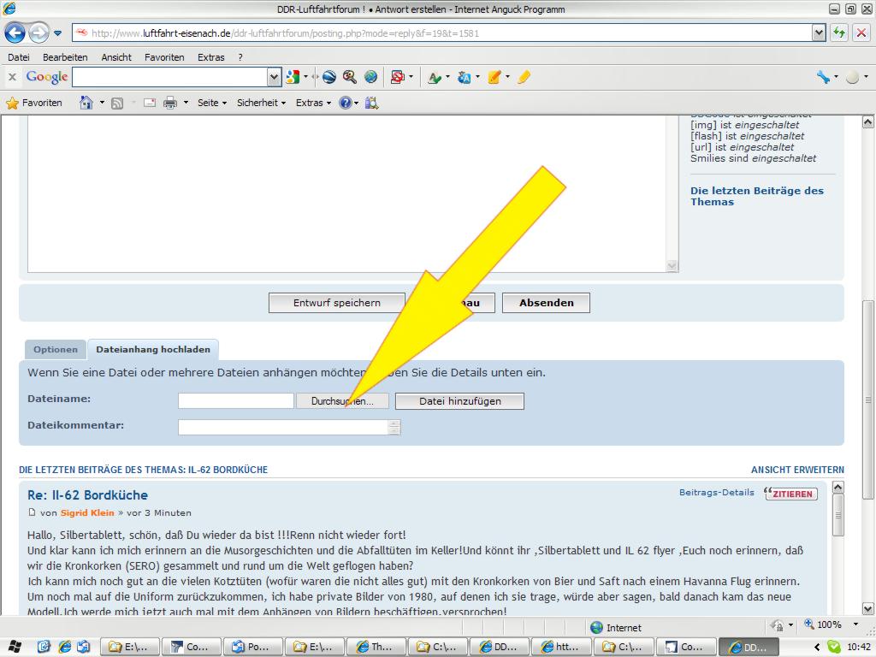Click the Home icon in command bar
The width and height of the screenshot is (876, 657).
(x=86, y=103)
